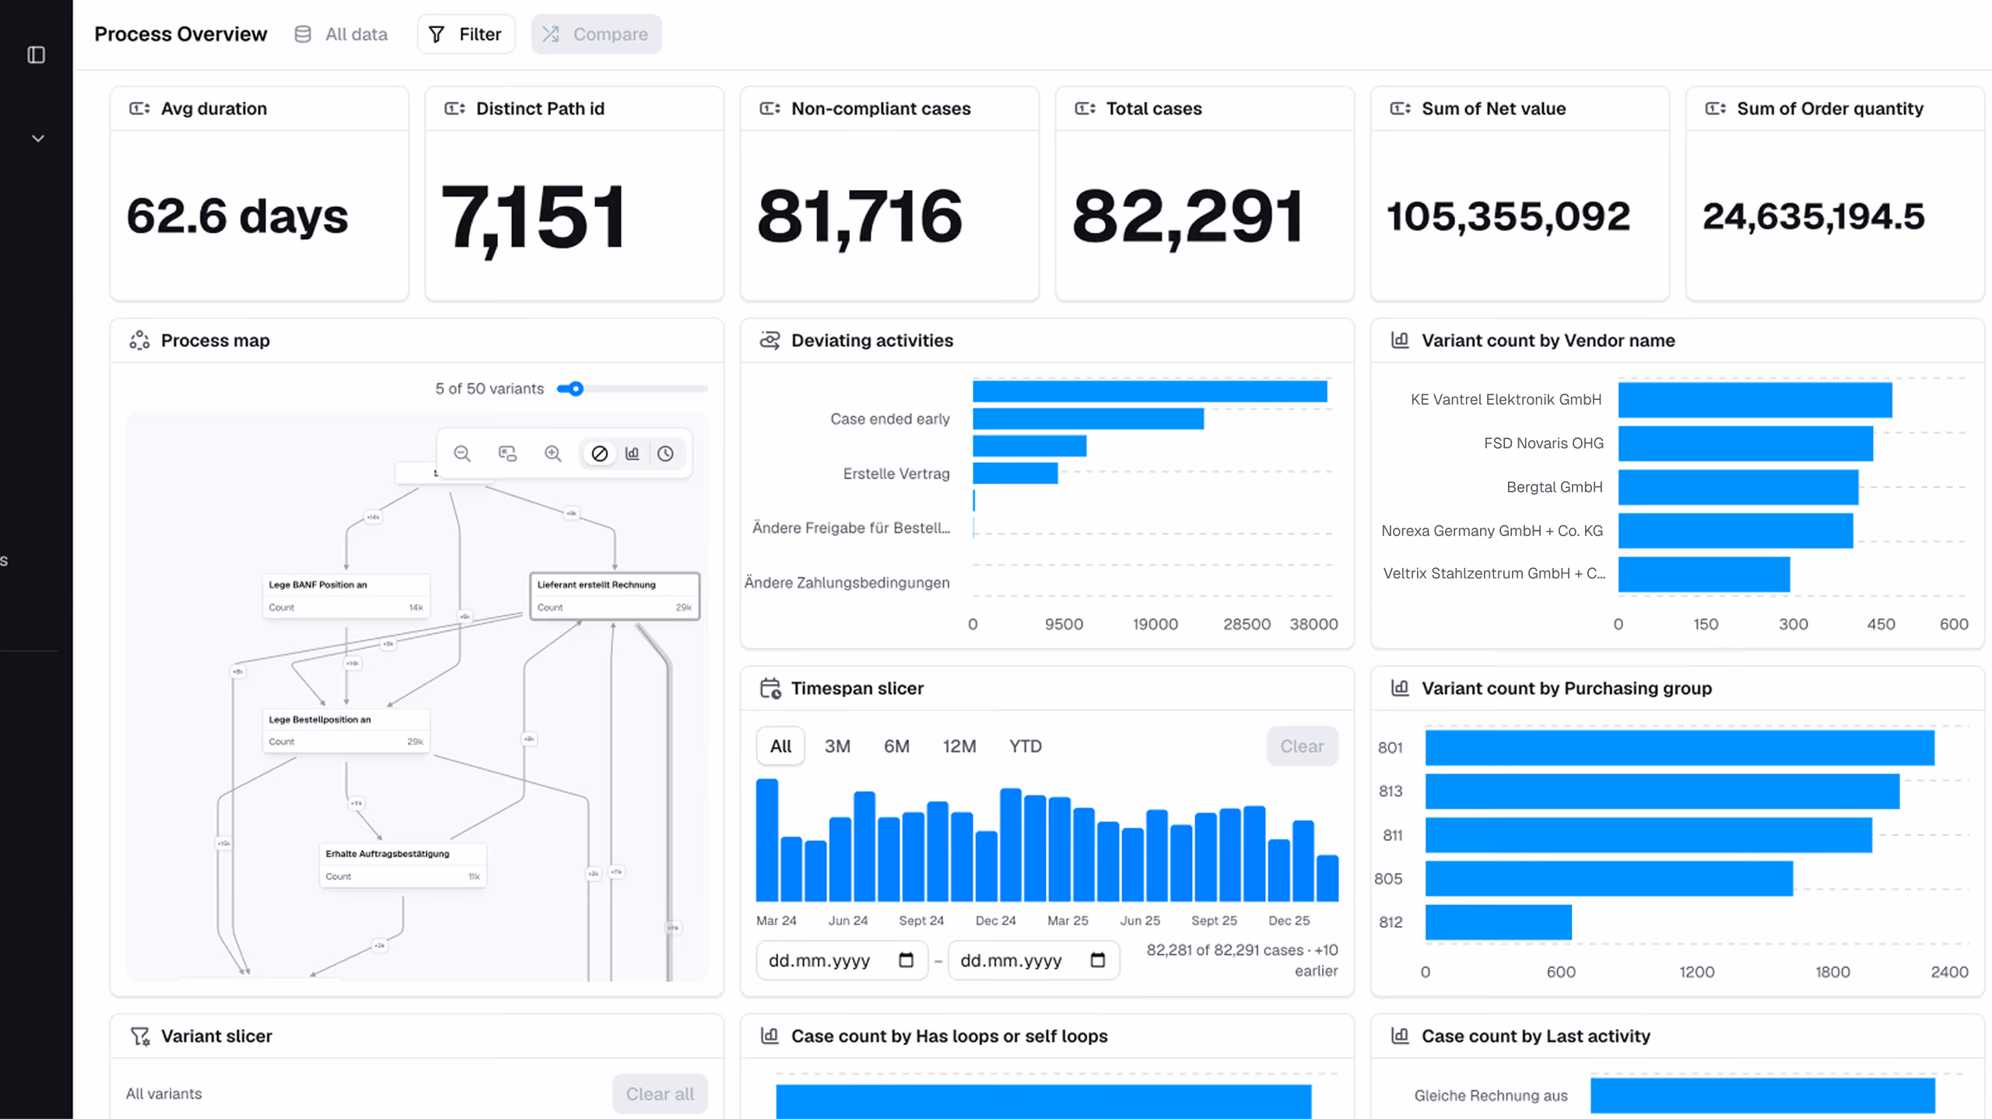This screenshot has height=1119, width=1992.
Task: Open the start date calendar picker
Action: pos(906,960)
